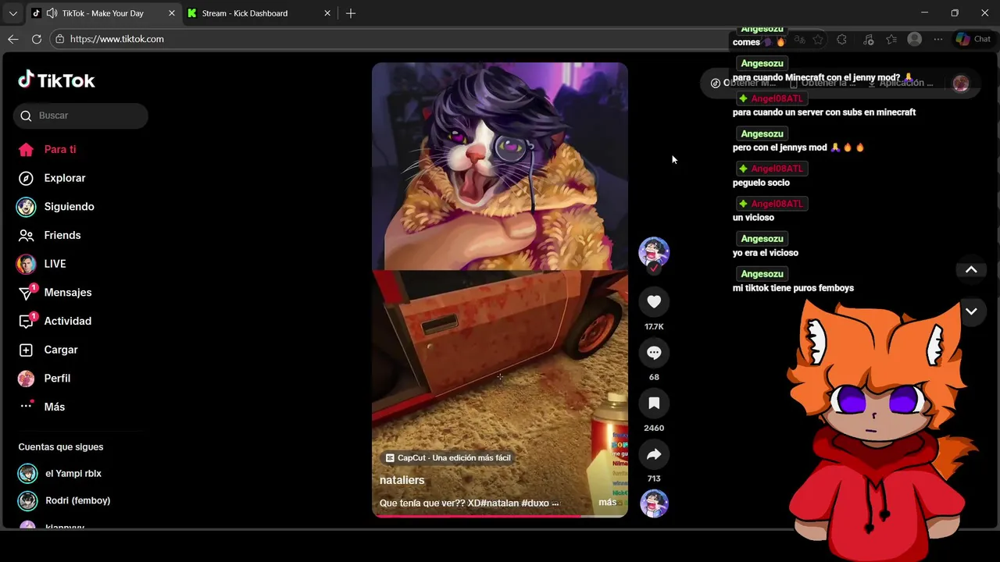Like the video with heart icon
The height and width of the screenshot is (562, 1000).
point(654,302)
